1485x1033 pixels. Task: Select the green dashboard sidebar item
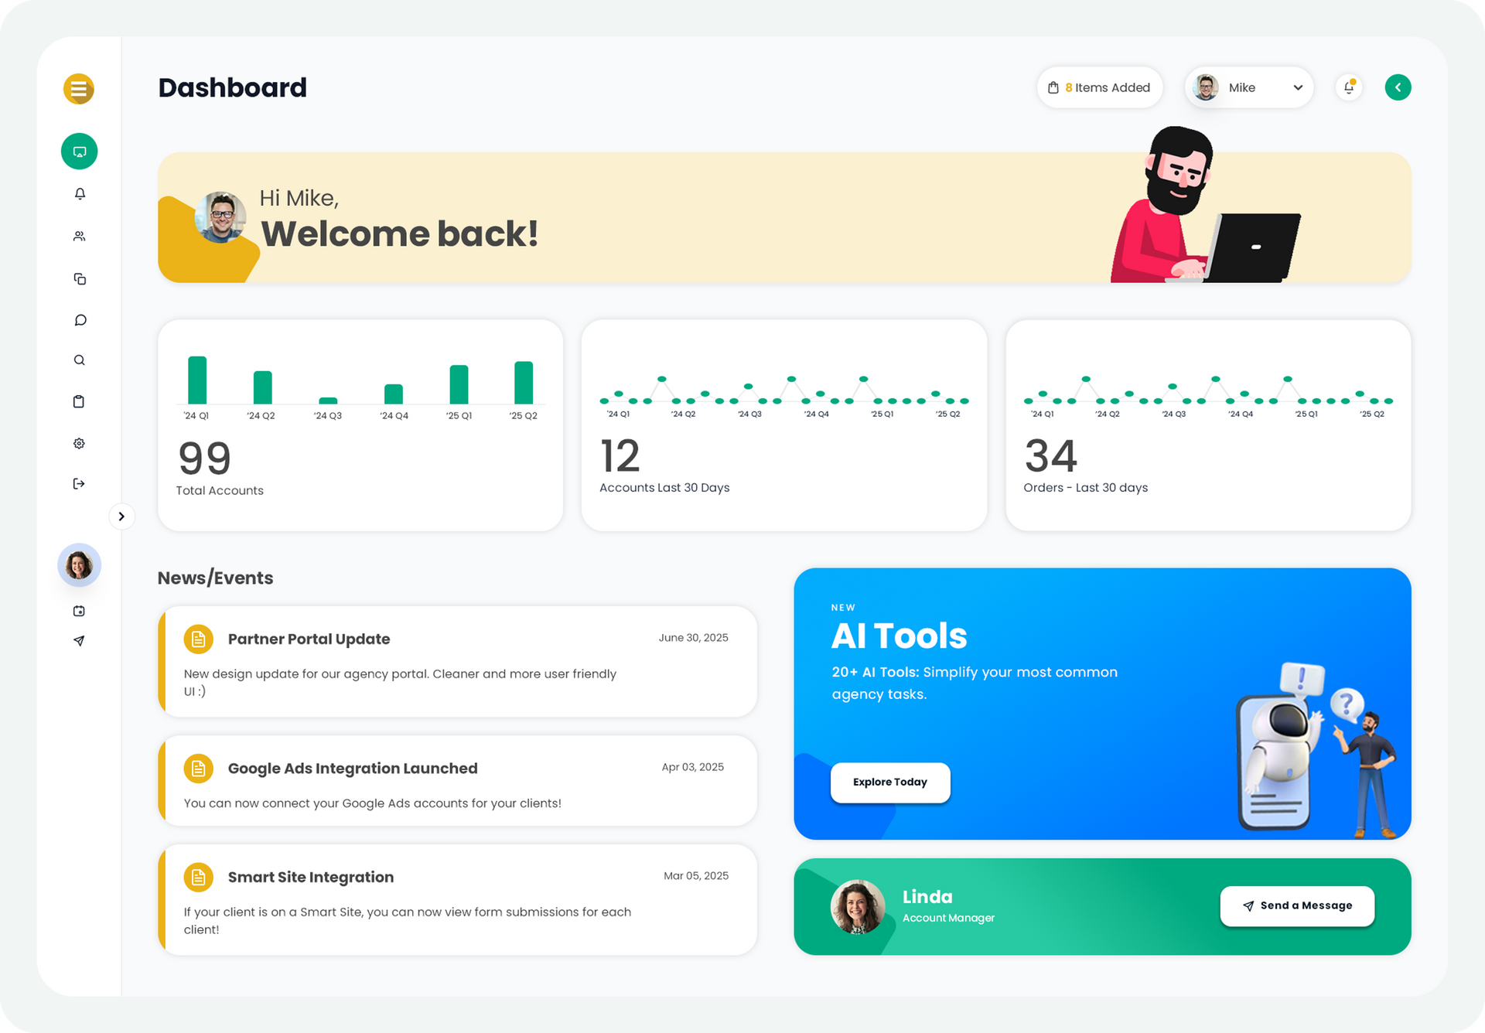[79, 152]
